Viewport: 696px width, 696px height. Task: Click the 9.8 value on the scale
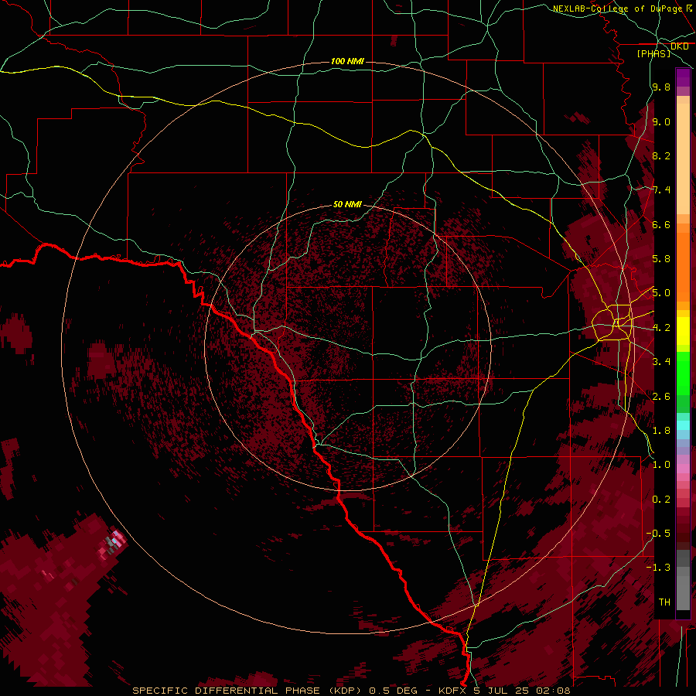[x=661, y=87]
